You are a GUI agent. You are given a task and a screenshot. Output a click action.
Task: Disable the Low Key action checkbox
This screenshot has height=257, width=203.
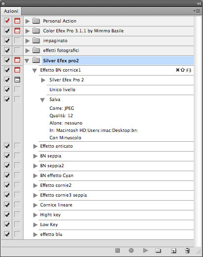pos(7,224)
